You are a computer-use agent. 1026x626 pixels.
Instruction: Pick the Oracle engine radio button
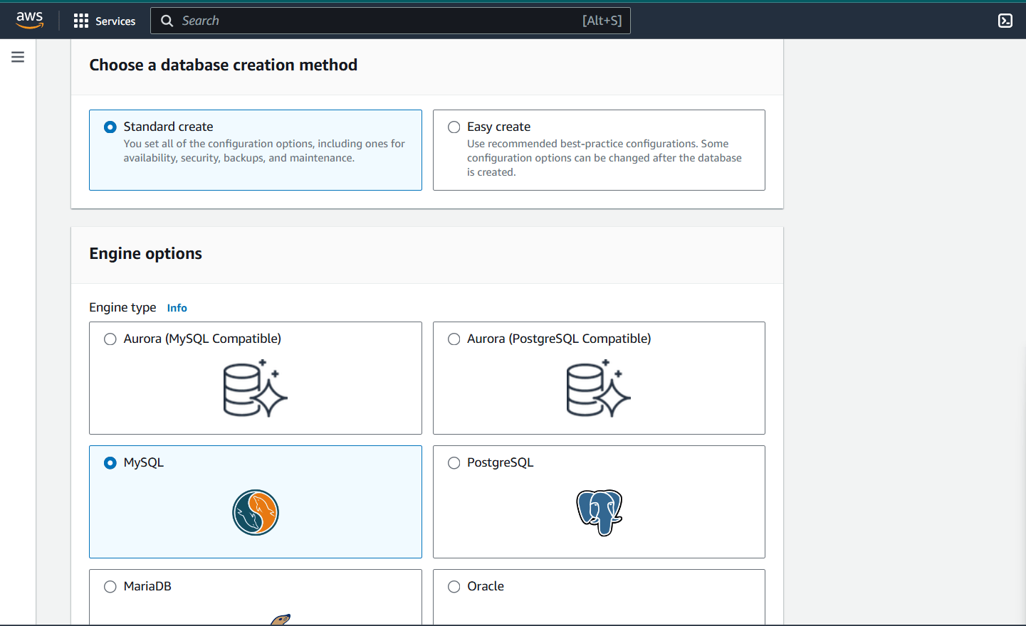point(454,587)
